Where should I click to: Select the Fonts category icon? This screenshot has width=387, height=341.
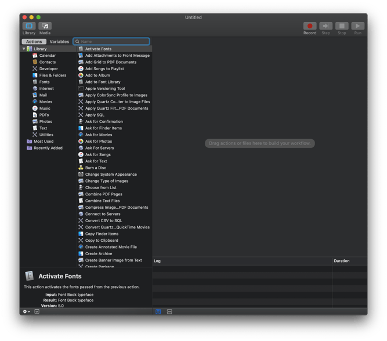coord(35,82)
